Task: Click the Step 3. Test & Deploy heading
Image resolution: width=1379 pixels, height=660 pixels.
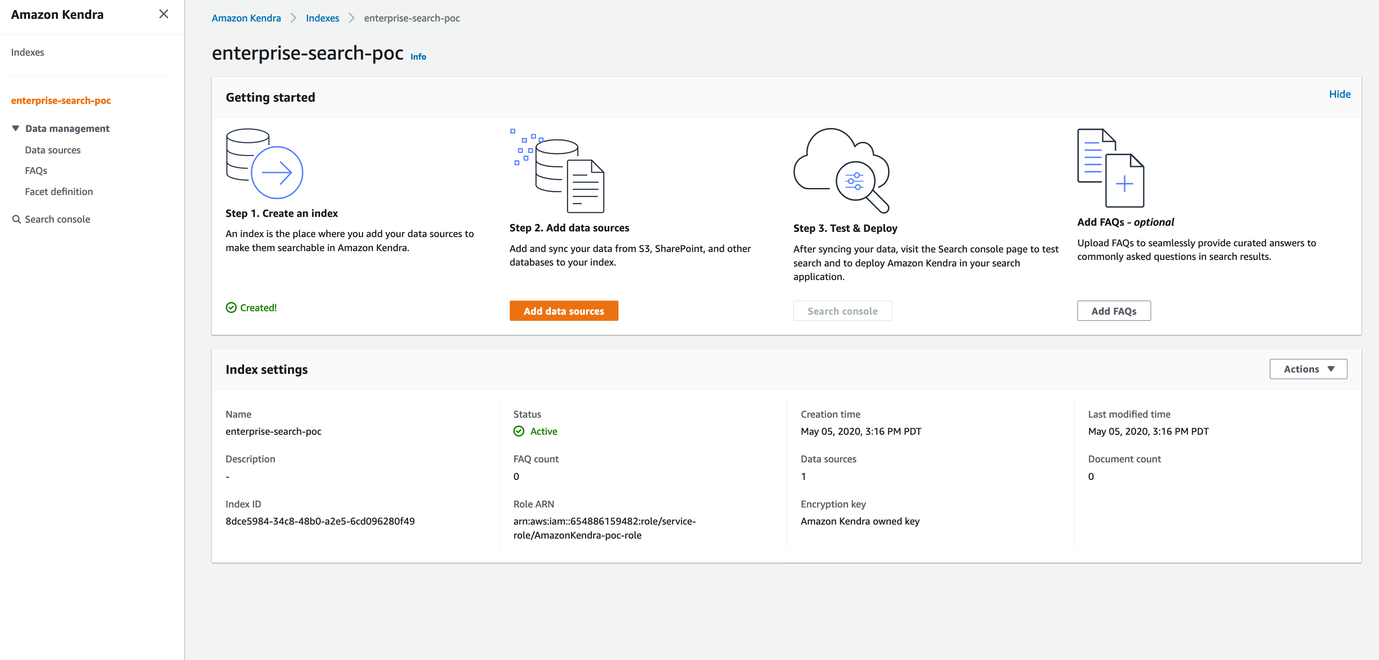Action: 845,228
